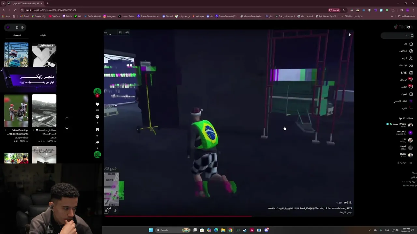The width and height of the screenshot is (417, 234).
Task: Open the comments bubble showing 7
Action: (97, 117)
